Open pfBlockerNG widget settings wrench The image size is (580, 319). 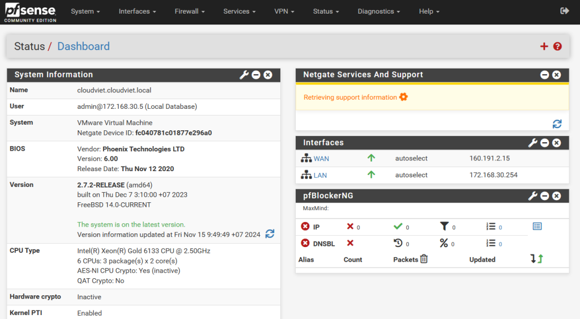(x=532, y=196)
